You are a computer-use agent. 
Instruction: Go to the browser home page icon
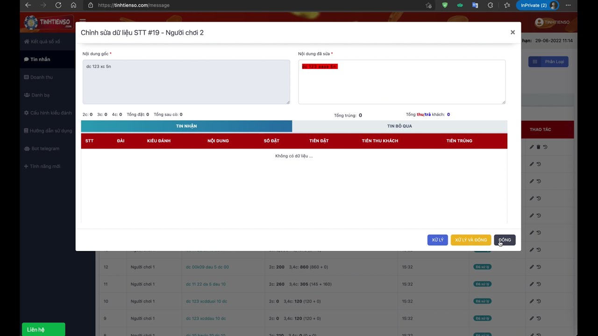pyautogui.click(x=73, y=5)
